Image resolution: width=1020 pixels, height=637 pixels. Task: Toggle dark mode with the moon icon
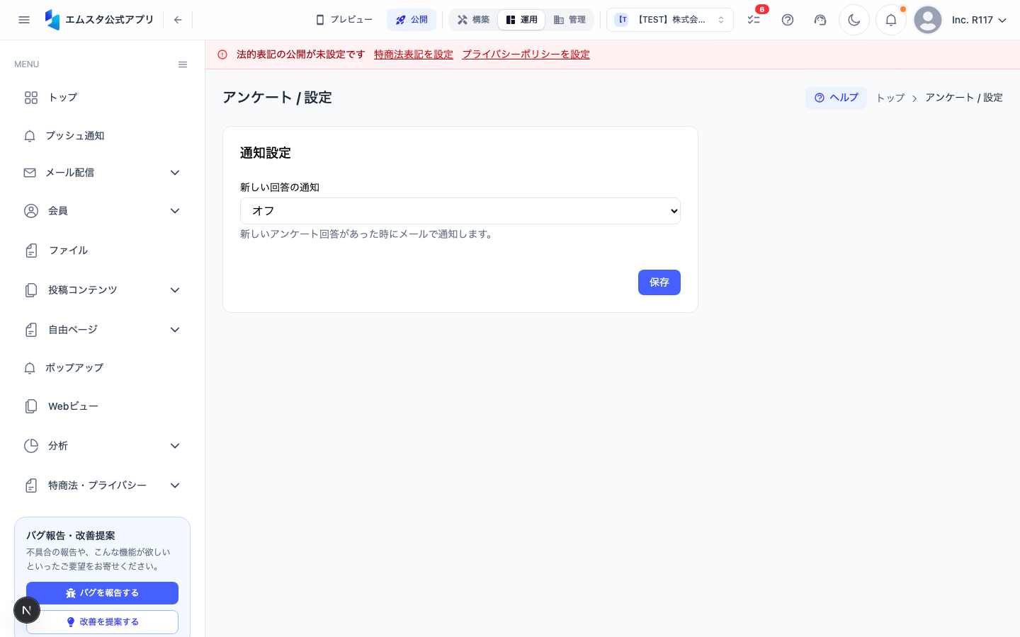854,20
